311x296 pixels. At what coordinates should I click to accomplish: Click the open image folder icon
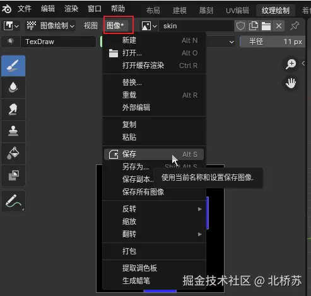point(266,26)
